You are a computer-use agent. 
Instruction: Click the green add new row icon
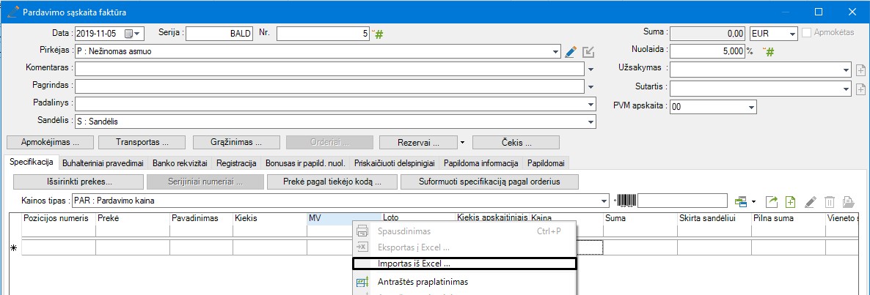click(791, 201)
